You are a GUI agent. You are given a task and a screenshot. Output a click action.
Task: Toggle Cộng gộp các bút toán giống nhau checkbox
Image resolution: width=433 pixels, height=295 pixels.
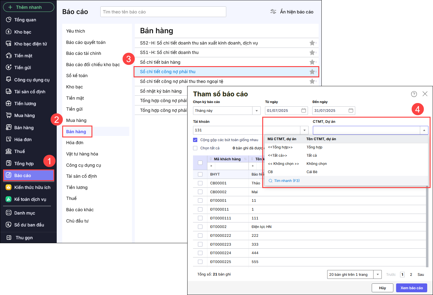(x=195, y=140)
